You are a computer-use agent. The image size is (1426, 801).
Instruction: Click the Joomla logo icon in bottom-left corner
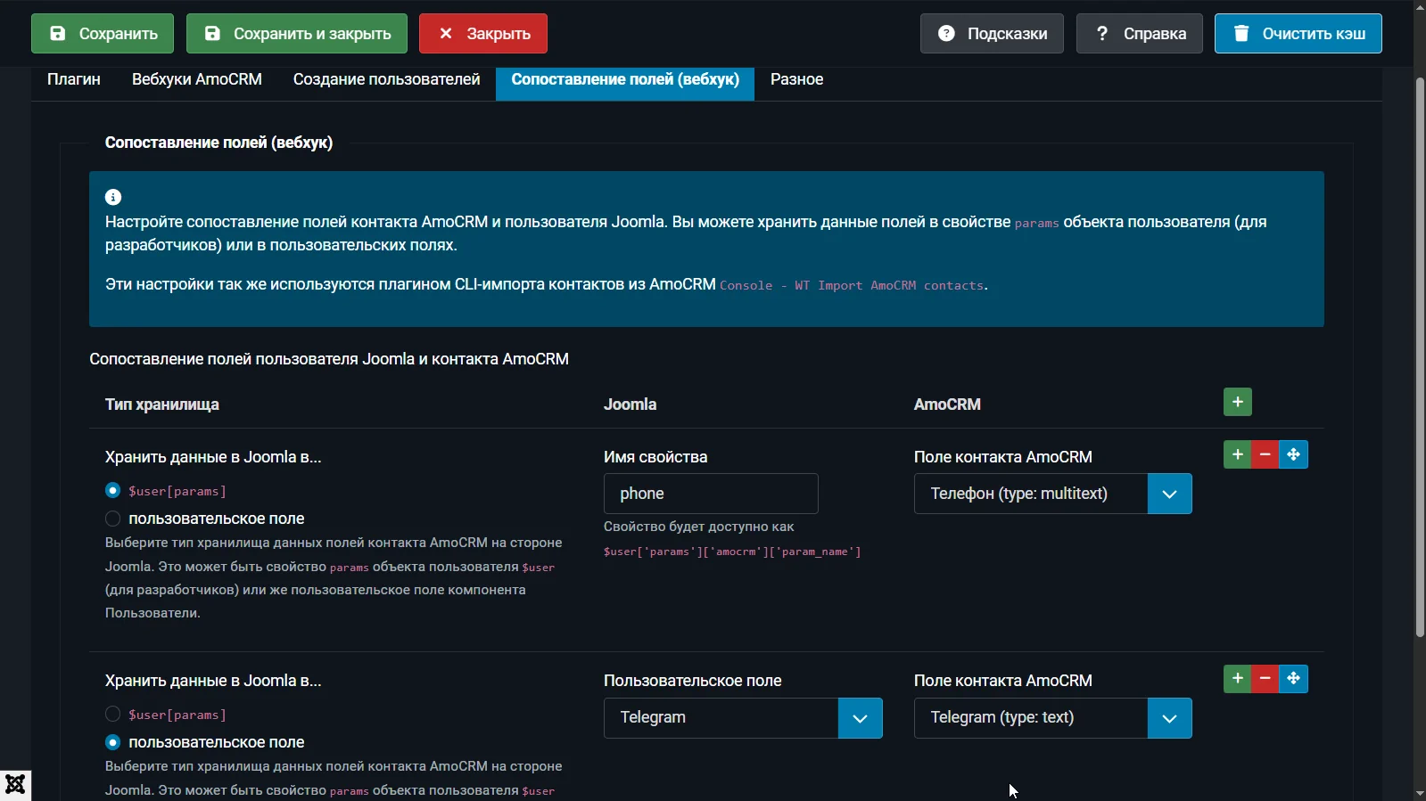[15, 785]
